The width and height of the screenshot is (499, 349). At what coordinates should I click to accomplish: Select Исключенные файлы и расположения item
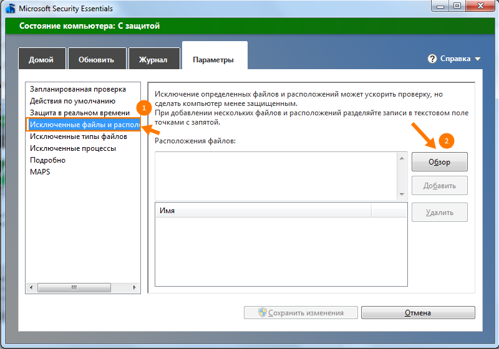[x=83, y=125]
